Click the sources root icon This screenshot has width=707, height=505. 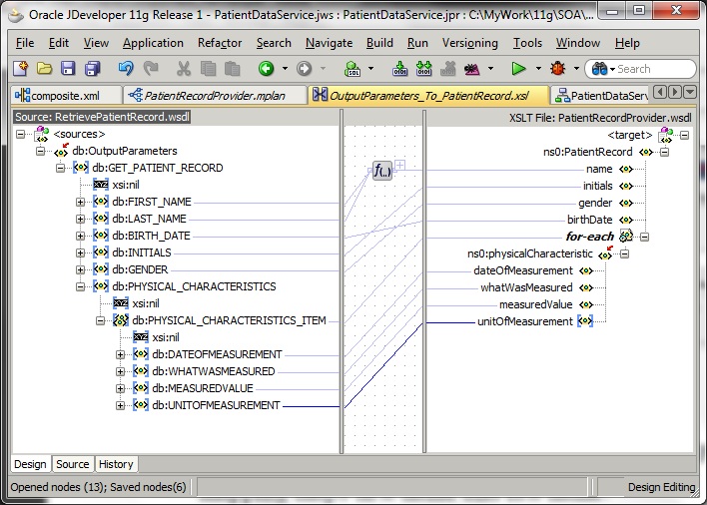(x=42, y=135)
